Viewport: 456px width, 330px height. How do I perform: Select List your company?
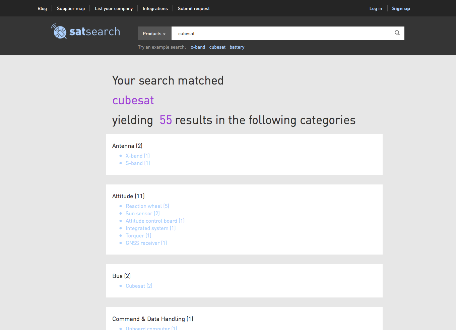point(114,8)
